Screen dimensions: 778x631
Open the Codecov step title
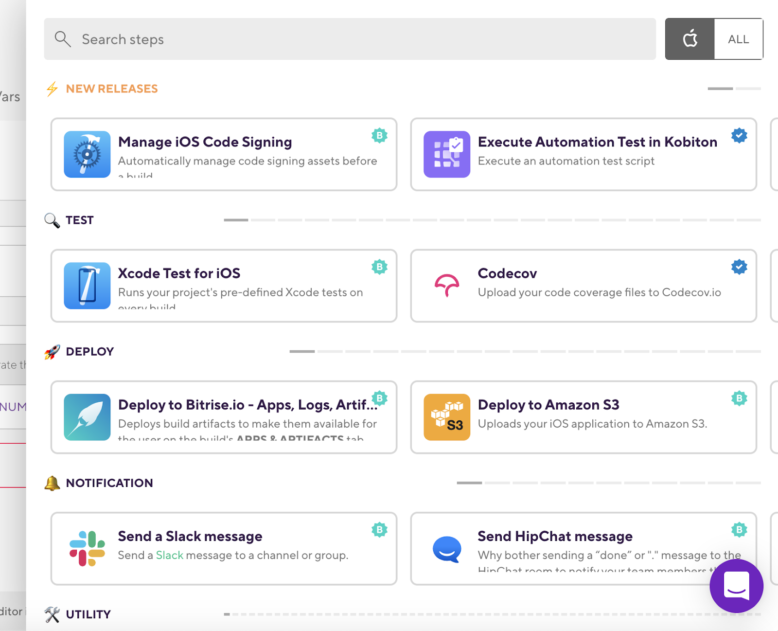click(x=507, y=273)
